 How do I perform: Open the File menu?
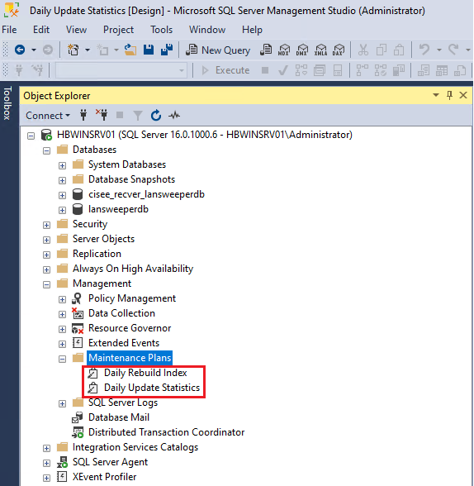pyautogui.click(x=9, y=30)
